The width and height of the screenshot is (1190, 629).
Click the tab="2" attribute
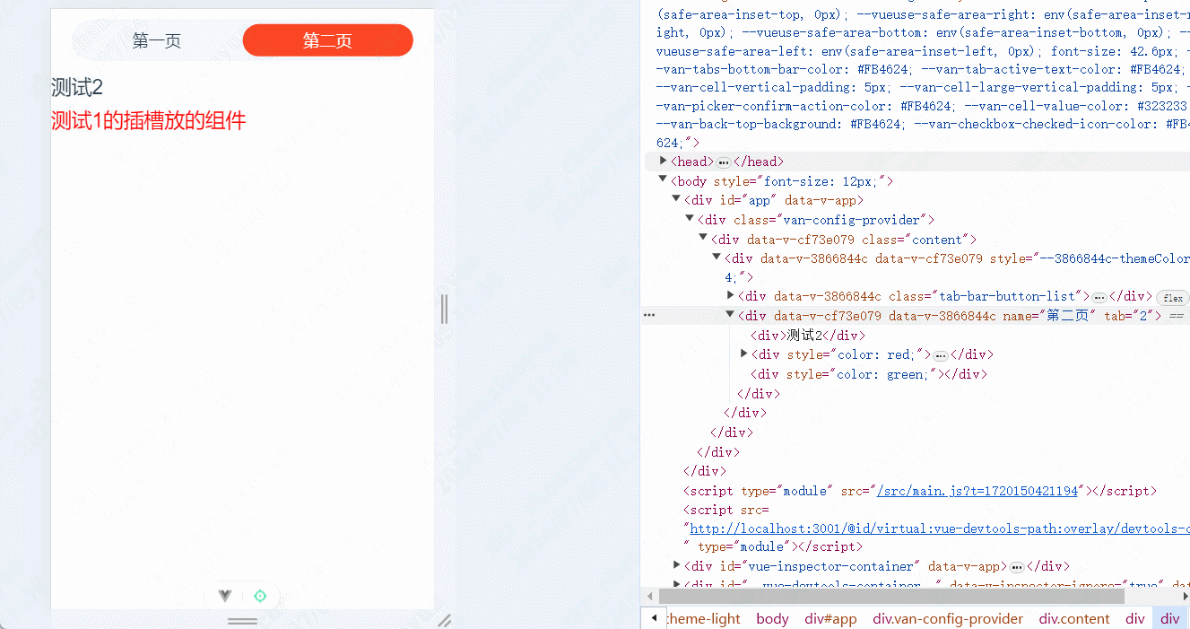click(x=1129, y=316)
